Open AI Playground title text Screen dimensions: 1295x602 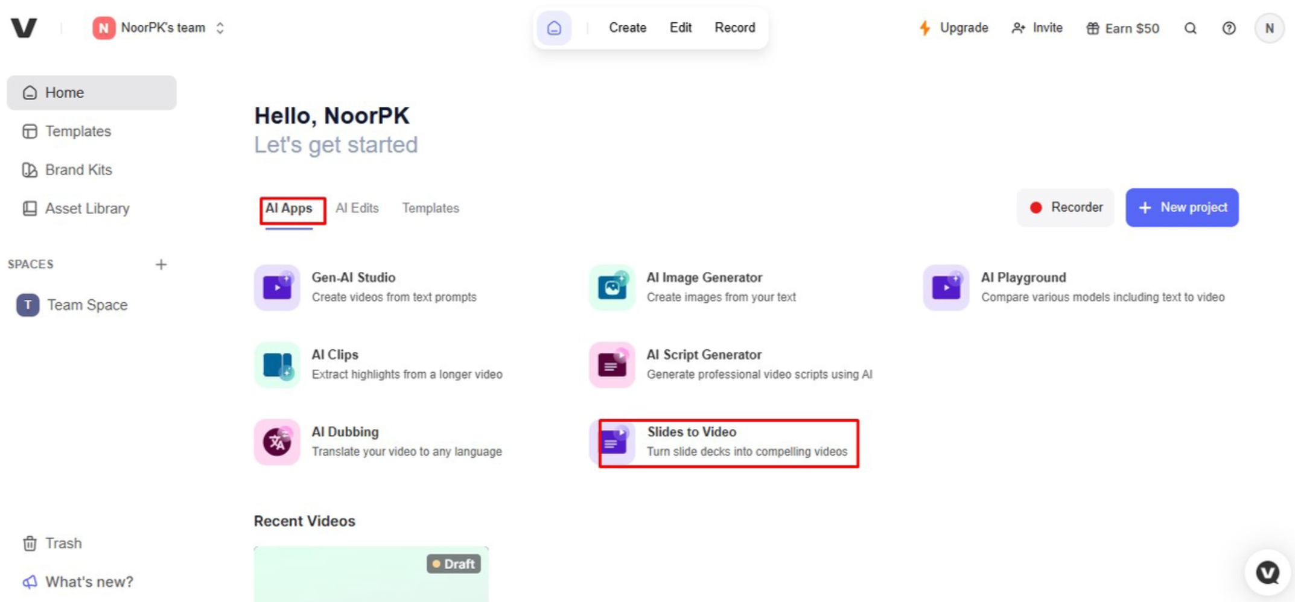click(x=1023, y=277)
